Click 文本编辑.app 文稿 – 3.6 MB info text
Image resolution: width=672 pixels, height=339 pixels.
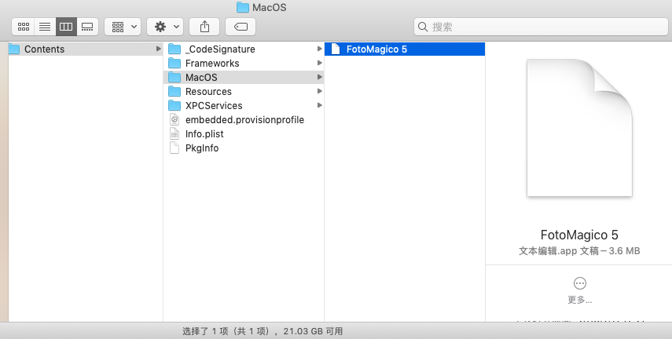point(579,251)
